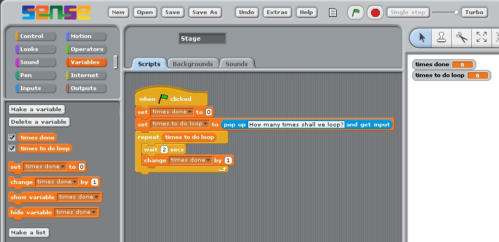This screenshot has height=242, width=499.
Task: Click the wait 2 secs number field
Action: (x=164, y=149)
